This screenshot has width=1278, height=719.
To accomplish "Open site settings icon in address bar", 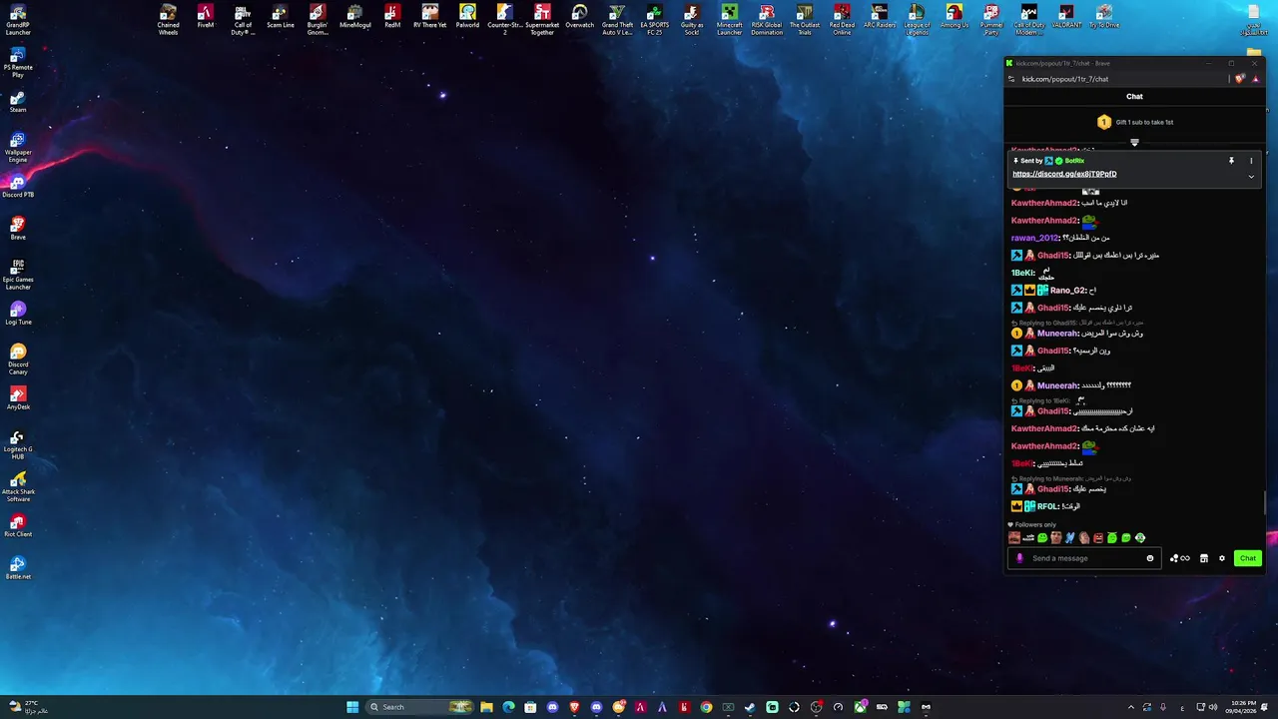I will 1011,79.
